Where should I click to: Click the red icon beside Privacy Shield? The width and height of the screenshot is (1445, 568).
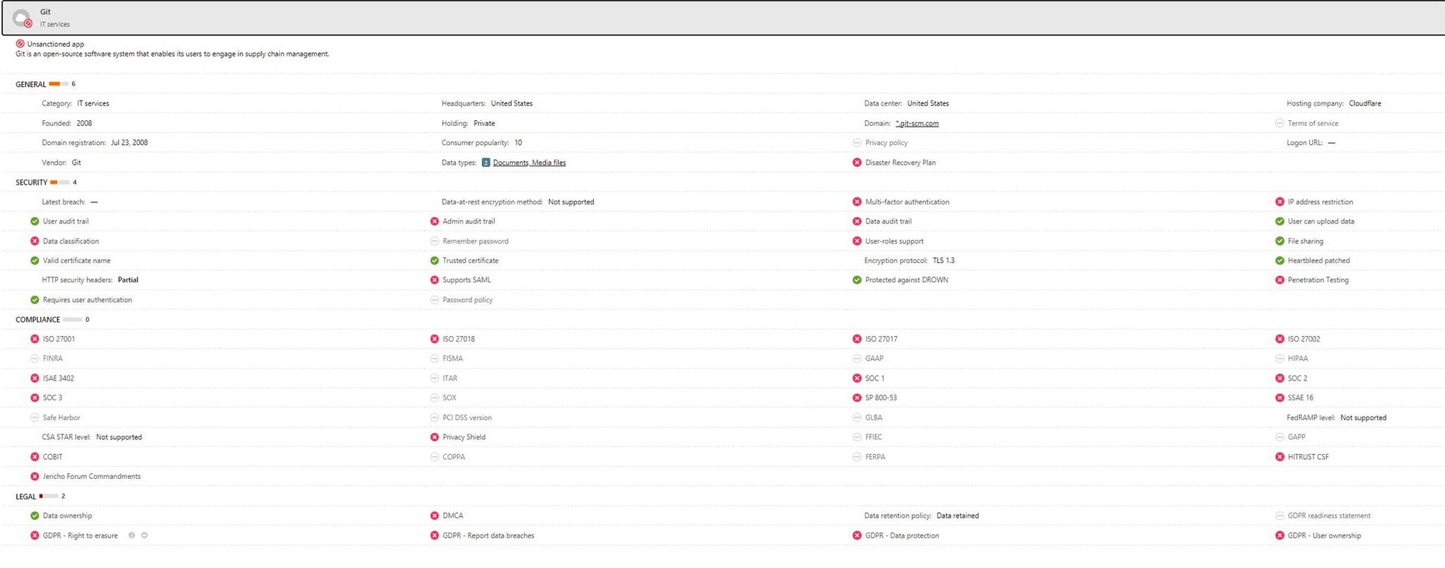click(434, 437)
